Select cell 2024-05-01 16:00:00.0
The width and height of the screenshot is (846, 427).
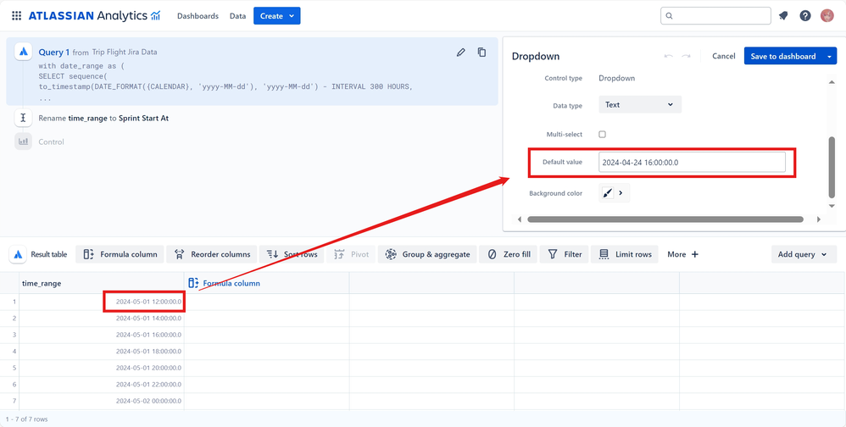(102, 335)
